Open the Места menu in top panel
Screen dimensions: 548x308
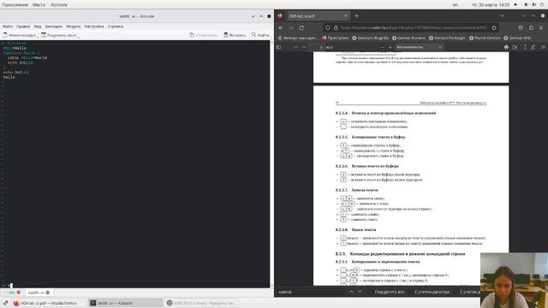point(39,5)
